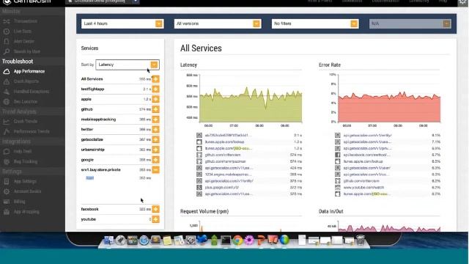
Task: Open the 'No filters' dropdown
Action: point(315,23)
